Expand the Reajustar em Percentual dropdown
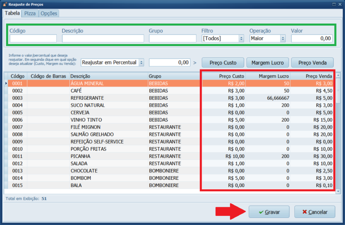 [x=141, y=62]
